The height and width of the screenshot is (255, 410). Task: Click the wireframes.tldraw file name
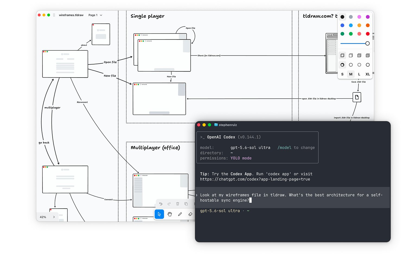(x=71, y=15)
